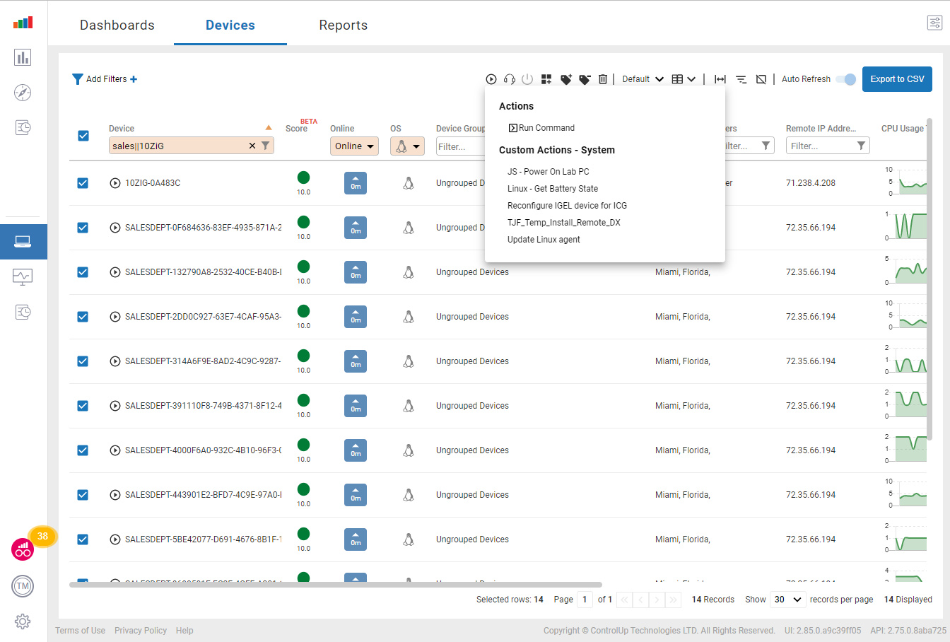The height and width of the screenshot is (642, 950).
Task: Open the compass discovery sidebar icon
Action: (23, 93)
